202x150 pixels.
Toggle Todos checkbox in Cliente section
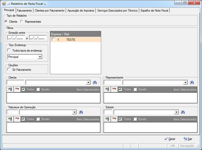point(23,89)
